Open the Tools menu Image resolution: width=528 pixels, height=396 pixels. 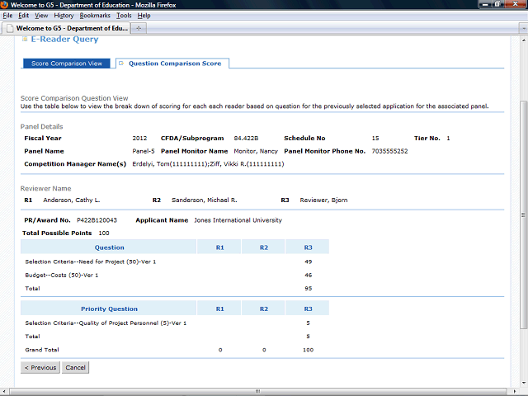[124, 16]
